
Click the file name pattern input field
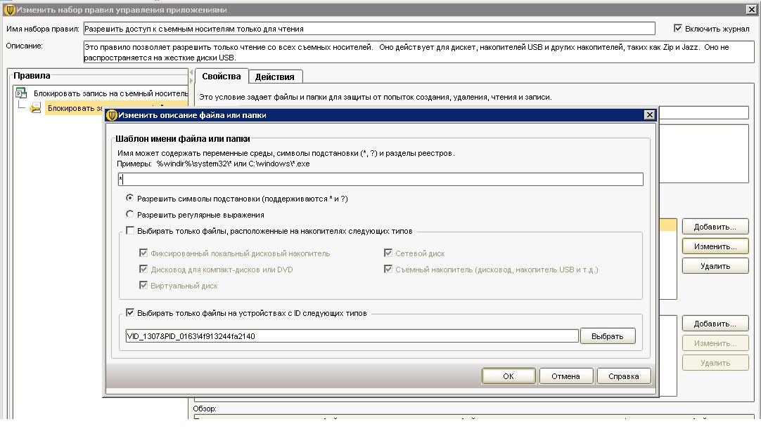click(380, 179)
